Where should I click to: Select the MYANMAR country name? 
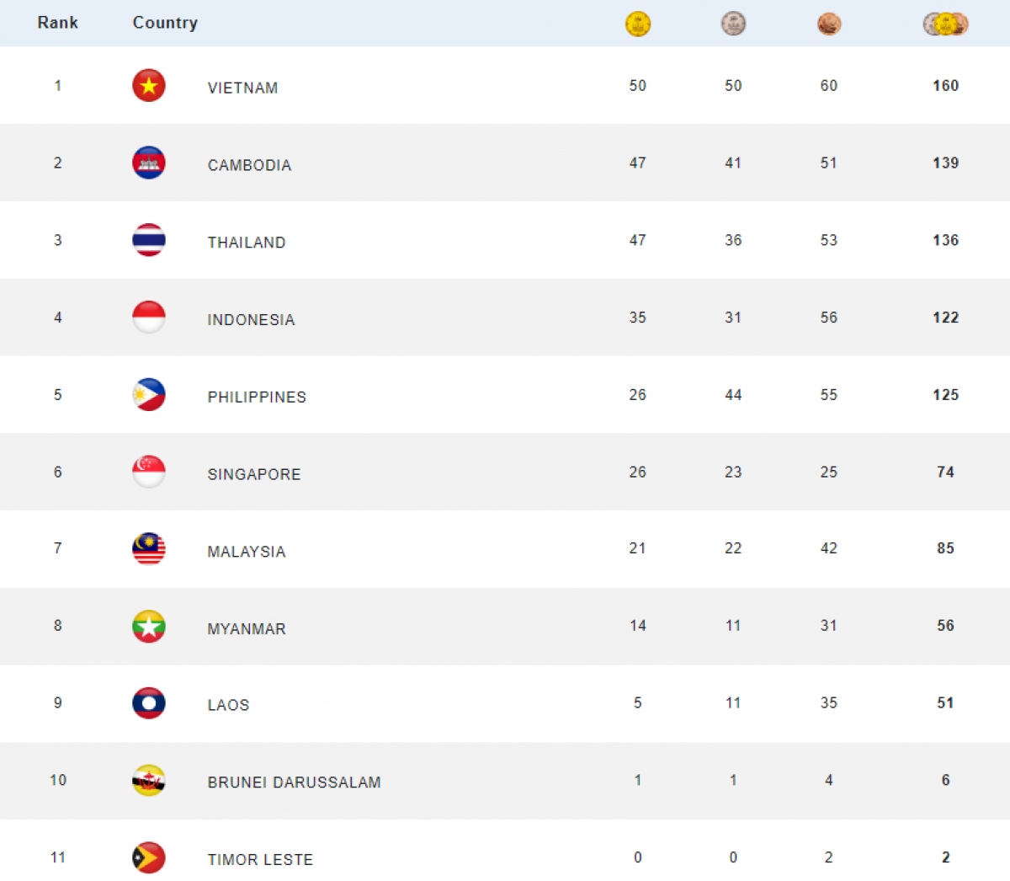point(247,629)
